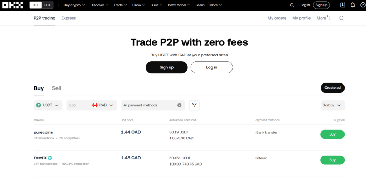The width and height of the screenshot is (366, 178).
Task: Open the Sort by dropdown
Action: [x=332, y=105]
